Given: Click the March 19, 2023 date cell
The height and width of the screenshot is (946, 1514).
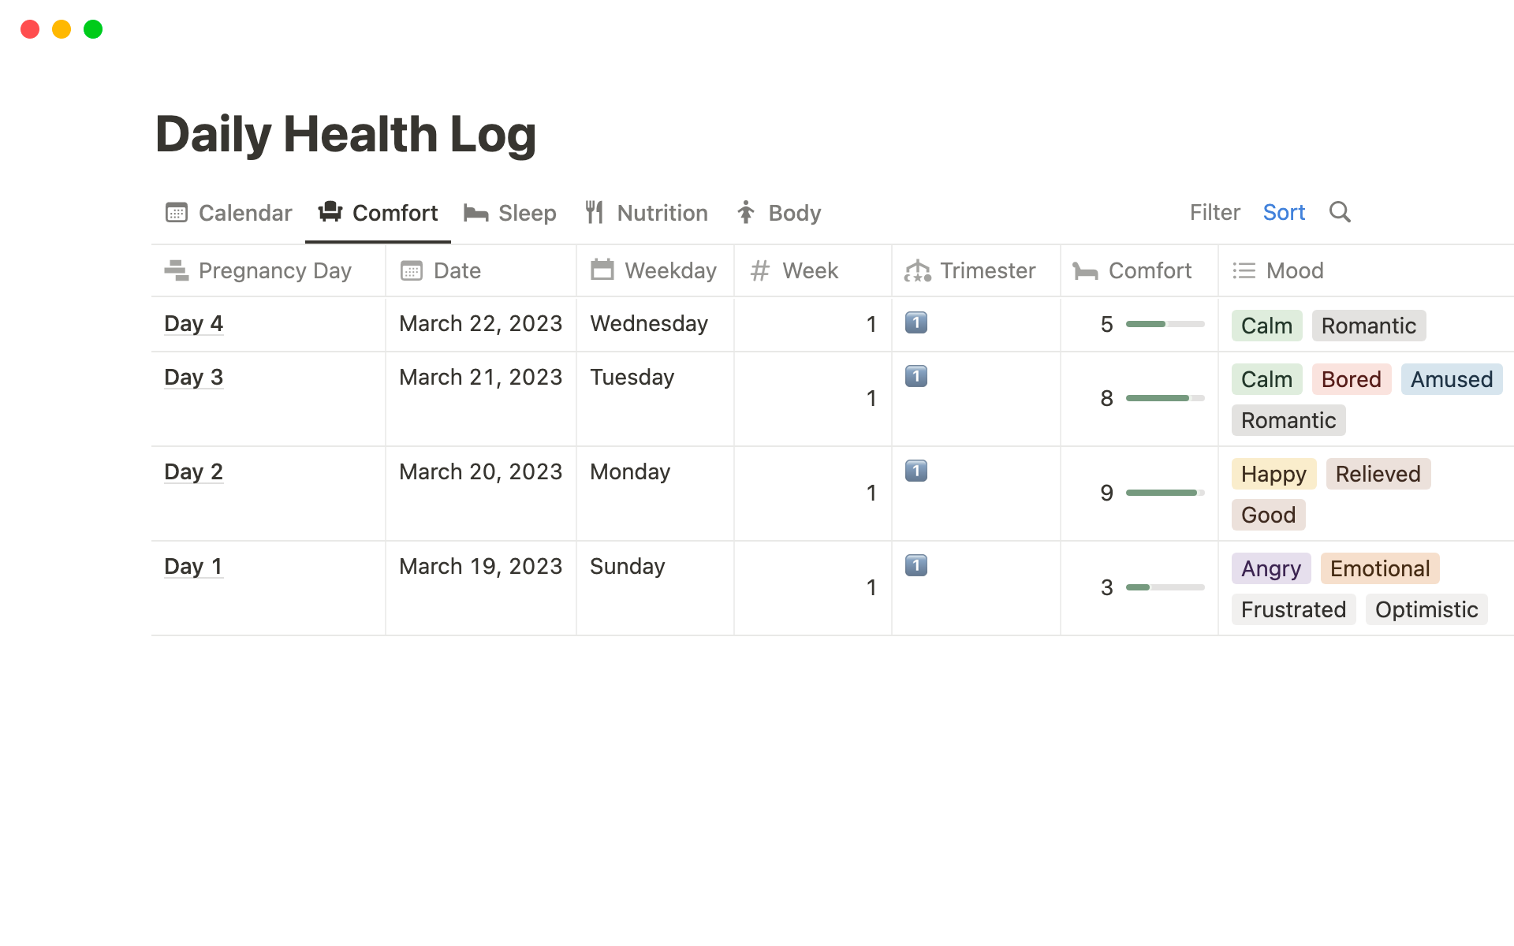Looking at the screenshot, I should [480, 566].
